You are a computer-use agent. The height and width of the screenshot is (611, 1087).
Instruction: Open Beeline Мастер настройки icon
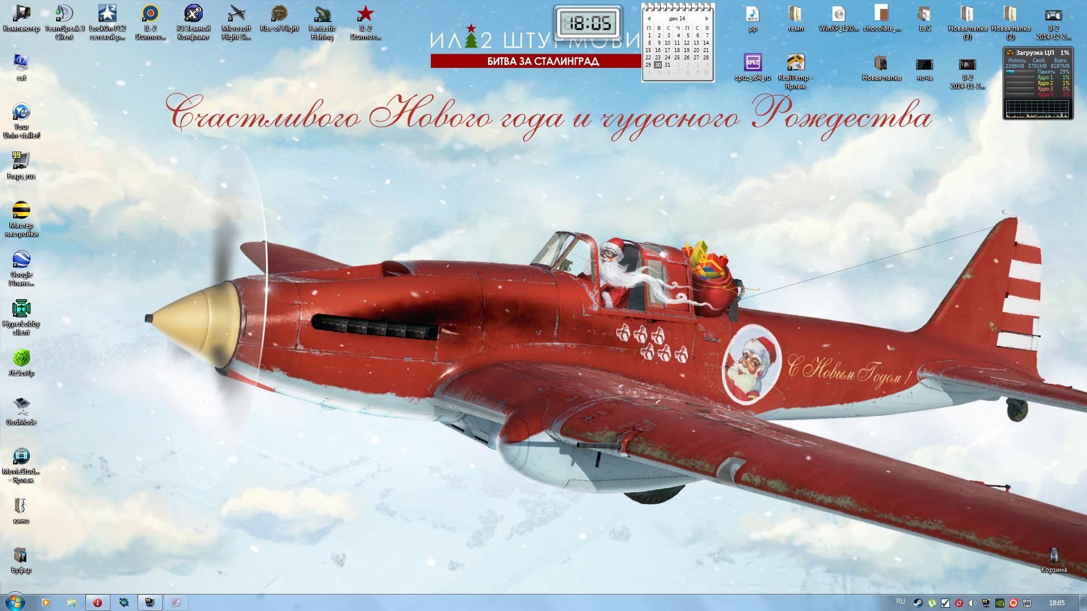[x=21, y=218]
